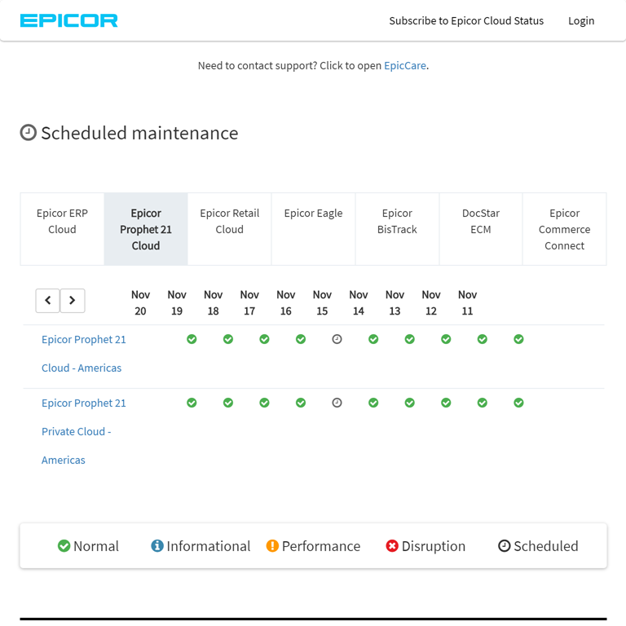Click the clock icon beside Scheduled maintenance heading
The width and height of the screenshot is (626, 626).
pyautogui.click(x=29, y=133)
